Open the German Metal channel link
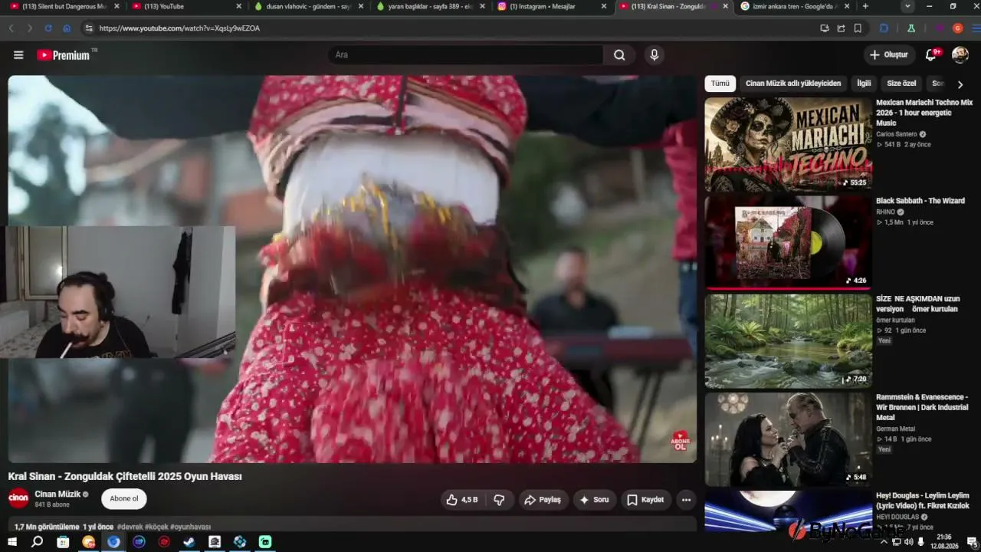This screenshot has width=981, height=552. pyautogui.click(x=896, y=429)
